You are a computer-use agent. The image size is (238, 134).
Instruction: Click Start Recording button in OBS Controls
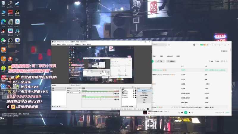144,93
